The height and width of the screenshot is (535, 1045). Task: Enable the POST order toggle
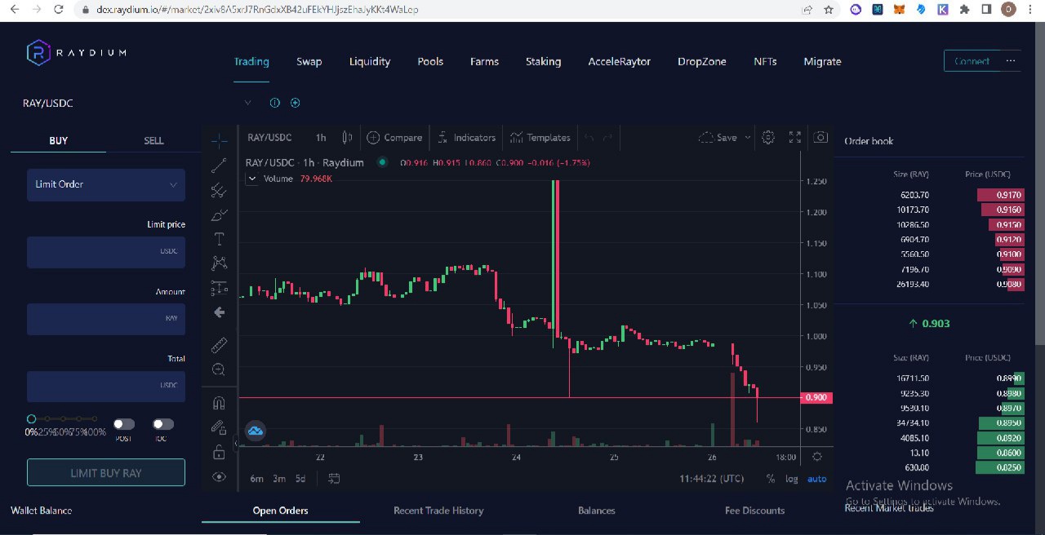pos(124,424)
